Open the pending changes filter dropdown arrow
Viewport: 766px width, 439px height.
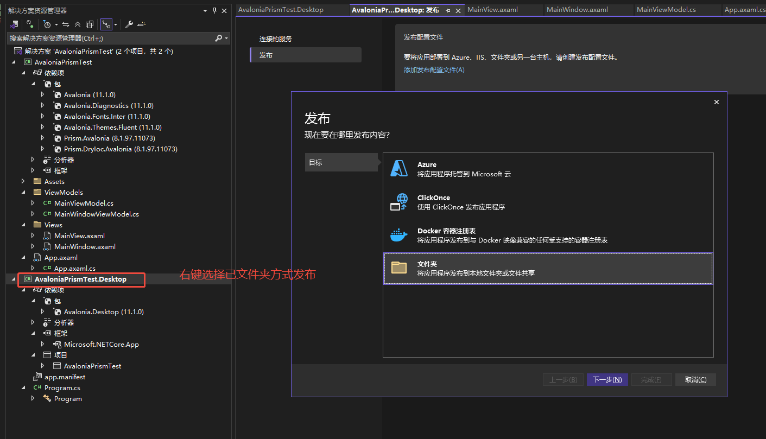pyautogui.click(x=56, y=25)
